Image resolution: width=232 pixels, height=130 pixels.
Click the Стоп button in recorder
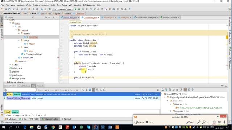point(149,122)
